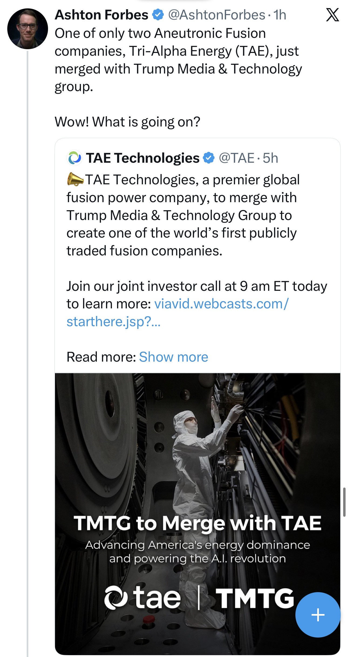348x657 pixels.
Task: Click the X logo icon
Action: pyautogui.click(x=332, y=15)
